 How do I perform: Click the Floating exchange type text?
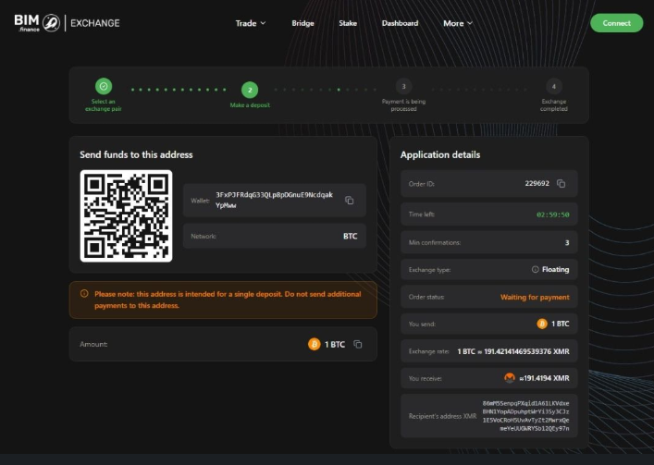555,270
